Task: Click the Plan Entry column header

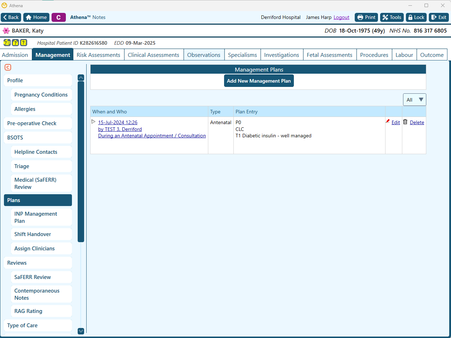Action: [x=309, y=112]
